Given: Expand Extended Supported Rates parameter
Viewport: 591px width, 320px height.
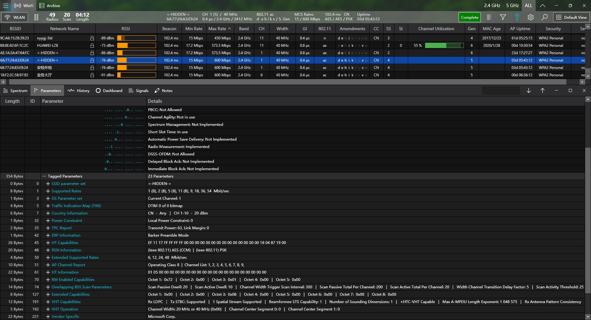Looking at the screenshot, I should pos(48,258).
